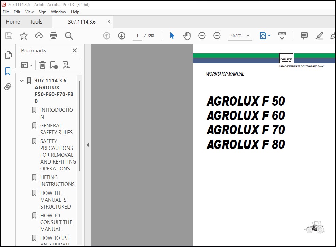The image size is (336, 247).
Task: Open the Help menu
Action: pyautogui.click(x=75, y=12)
